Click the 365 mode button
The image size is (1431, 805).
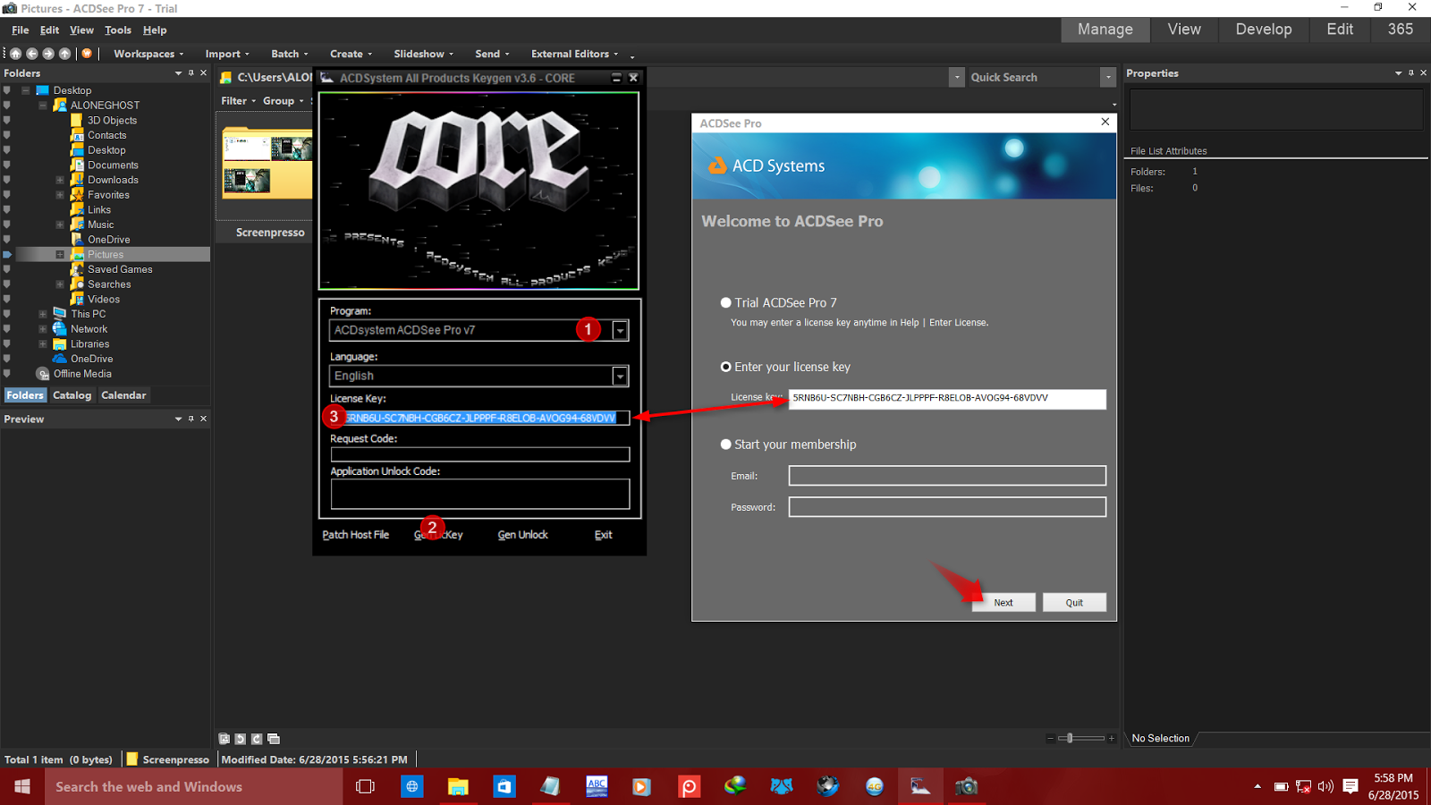pos(1401,30)
